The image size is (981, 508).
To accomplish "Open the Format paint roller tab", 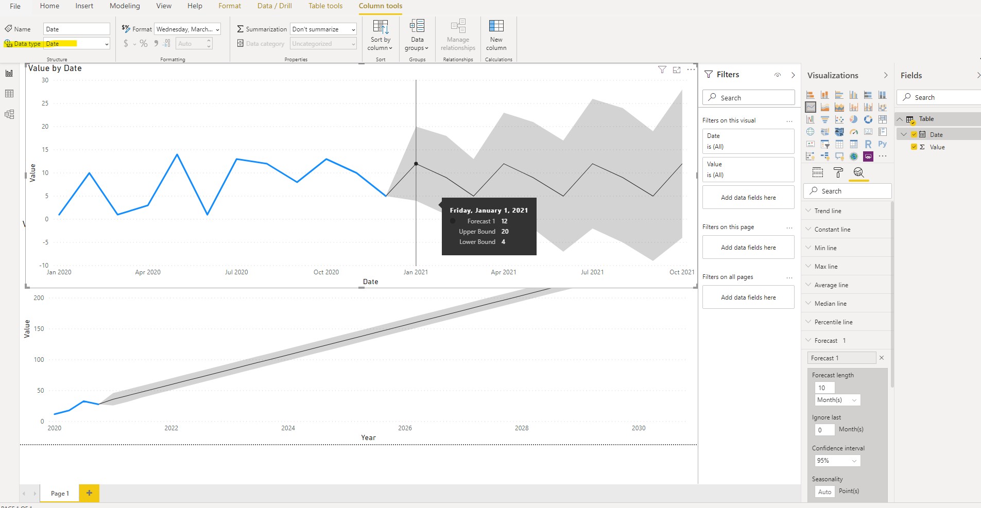I will click(838, 172).
